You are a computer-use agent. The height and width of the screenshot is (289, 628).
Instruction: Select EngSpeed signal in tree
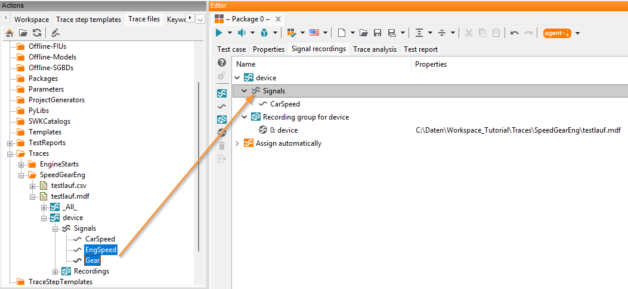pyautogui.click(x=101, y=250)
